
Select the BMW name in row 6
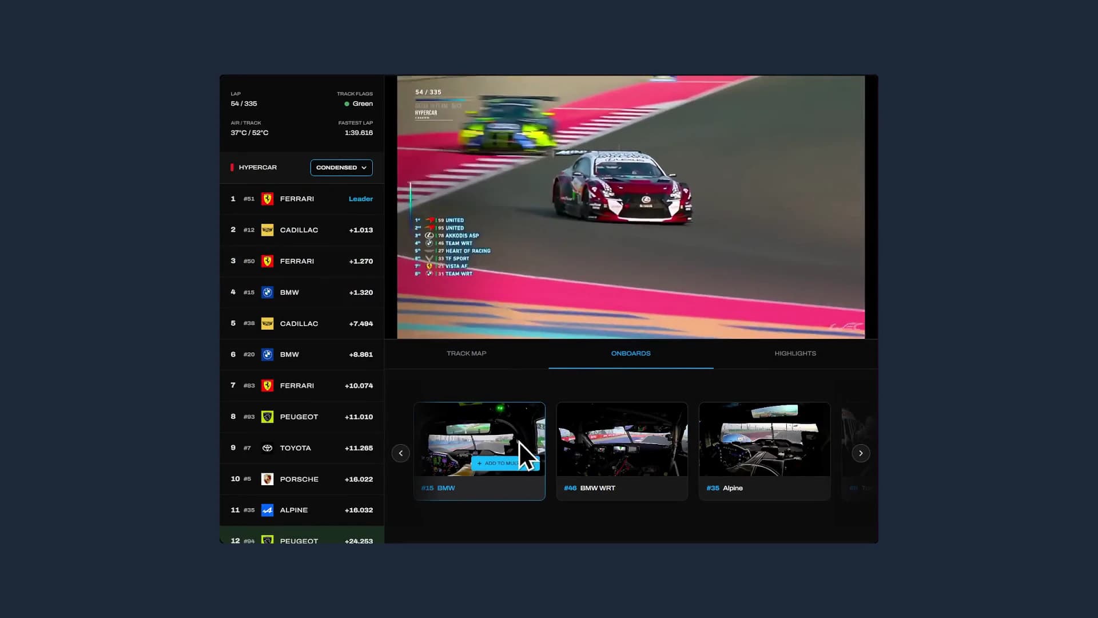click(x=289, y=355)
